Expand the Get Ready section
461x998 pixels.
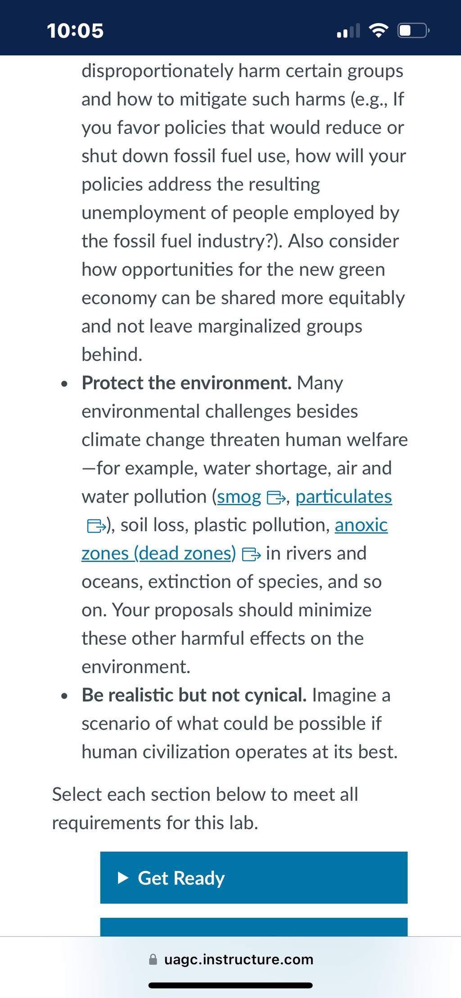(254, 878)
